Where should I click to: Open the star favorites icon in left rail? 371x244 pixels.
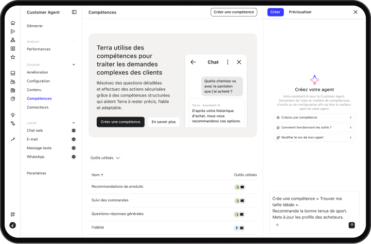click(13, 57)
